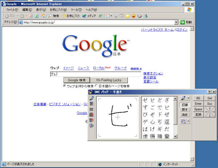This screenshot has width=218, height=168.
Task: Click the IE Stop button
Action: click(x=31, y=16)
